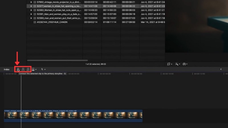Viewport: 228px width, 128px height.
Task: Click the timeline ruler at 00:00:06:00
Action: (x=105, y=74)
